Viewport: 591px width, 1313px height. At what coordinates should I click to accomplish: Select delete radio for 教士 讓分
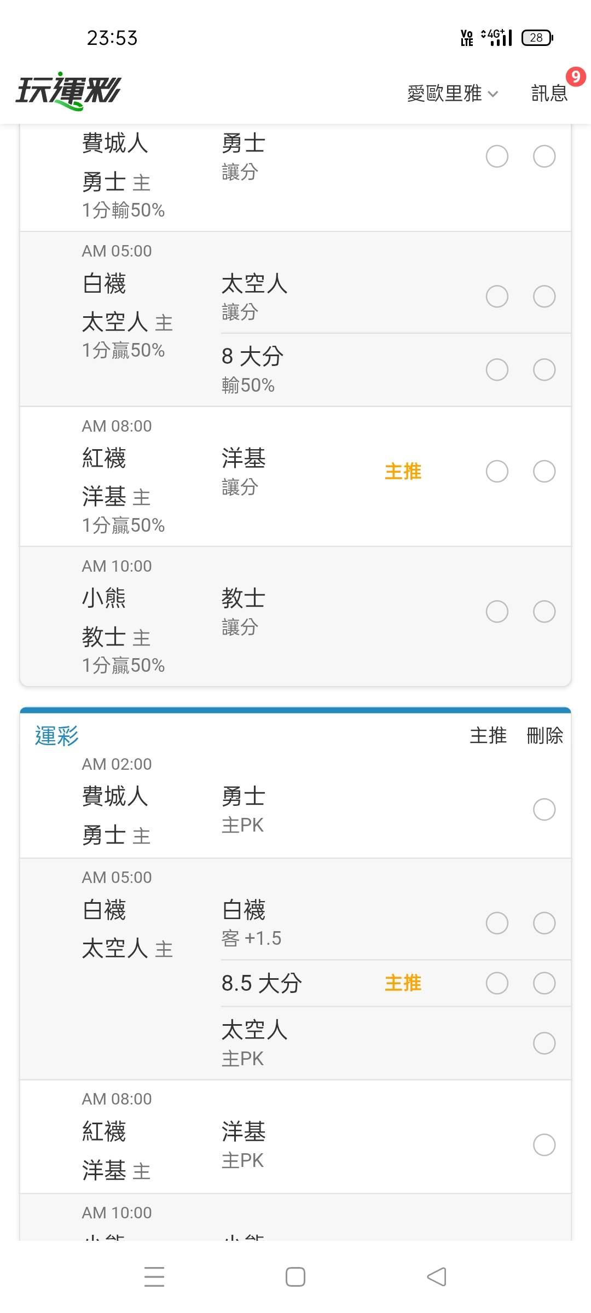click(x=544, y=611)
